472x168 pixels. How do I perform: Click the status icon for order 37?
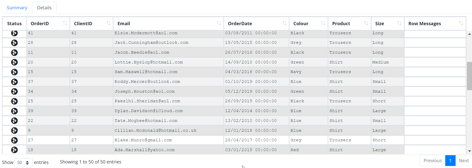pyautogui.click(x=14, y=82)
